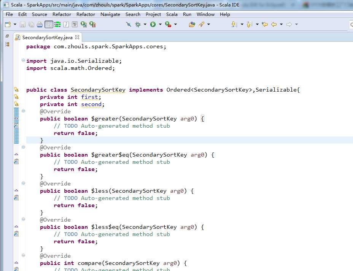Viewport: 353px width, 271px height.
Task: Click the Debug bug icon
Action: pyautogui.click(x=138, y=24)
